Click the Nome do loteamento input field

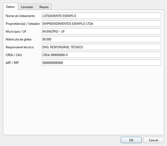tap(102, 16)
